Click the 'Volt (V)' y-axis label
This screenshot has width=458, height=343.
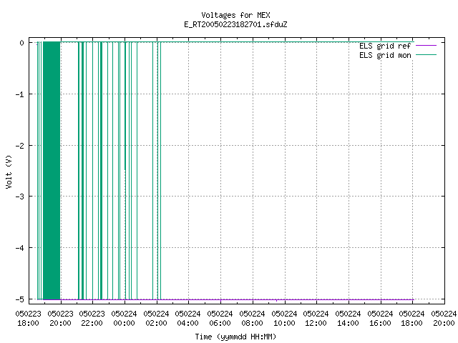(9, 171)
